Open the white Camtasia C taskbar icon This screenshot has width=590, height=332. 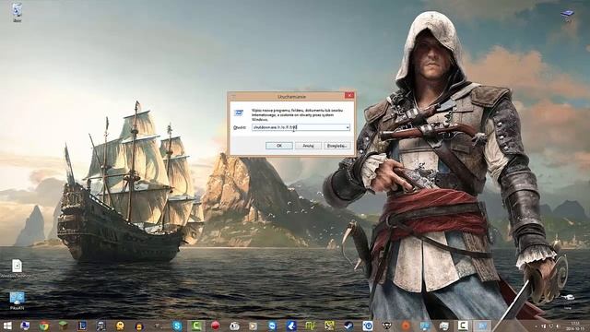463,326
